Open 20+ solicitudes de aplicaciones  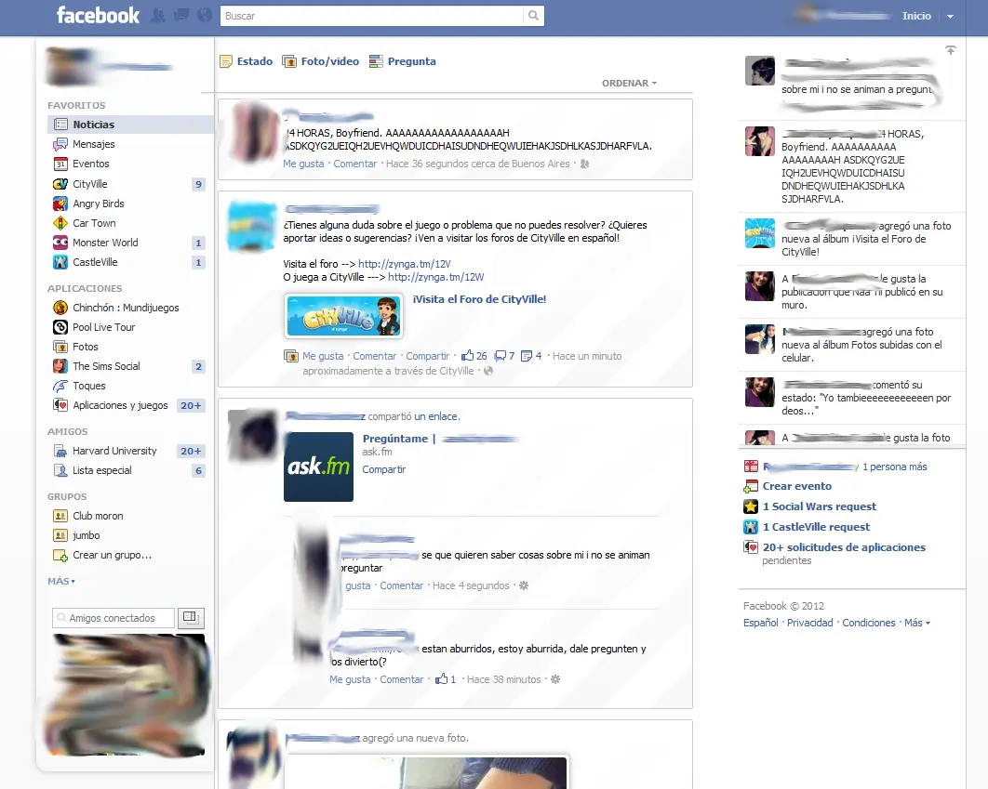844,547
